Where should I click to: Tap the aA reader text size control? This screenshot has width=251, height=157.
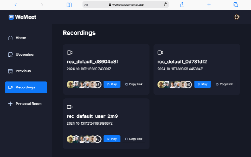pyautogui.click(x=86, y=5)
